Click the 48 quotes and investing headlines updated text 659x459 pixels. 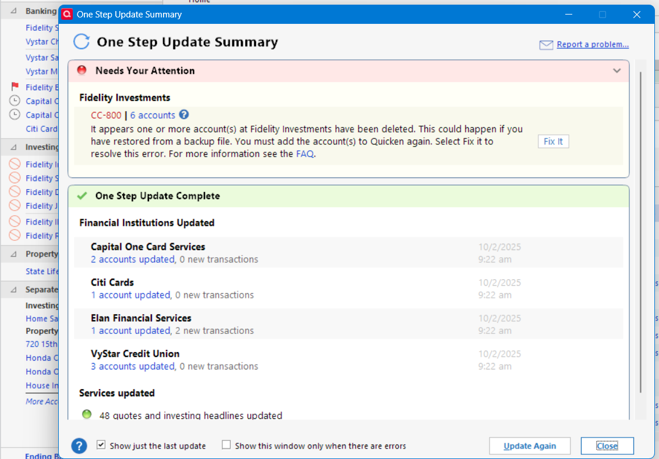(x=191, y=415)
